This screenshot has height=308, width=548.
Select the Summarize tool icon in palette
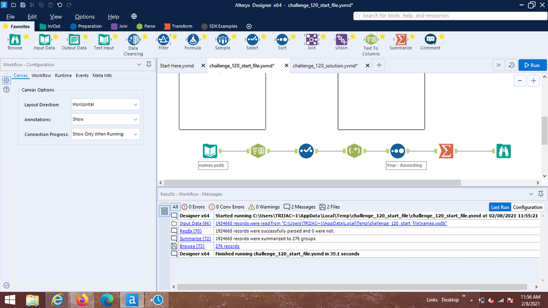[400, 39]
